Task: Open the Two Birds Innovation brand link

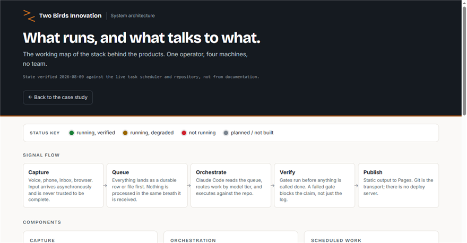Action: (x=63, y=16)
